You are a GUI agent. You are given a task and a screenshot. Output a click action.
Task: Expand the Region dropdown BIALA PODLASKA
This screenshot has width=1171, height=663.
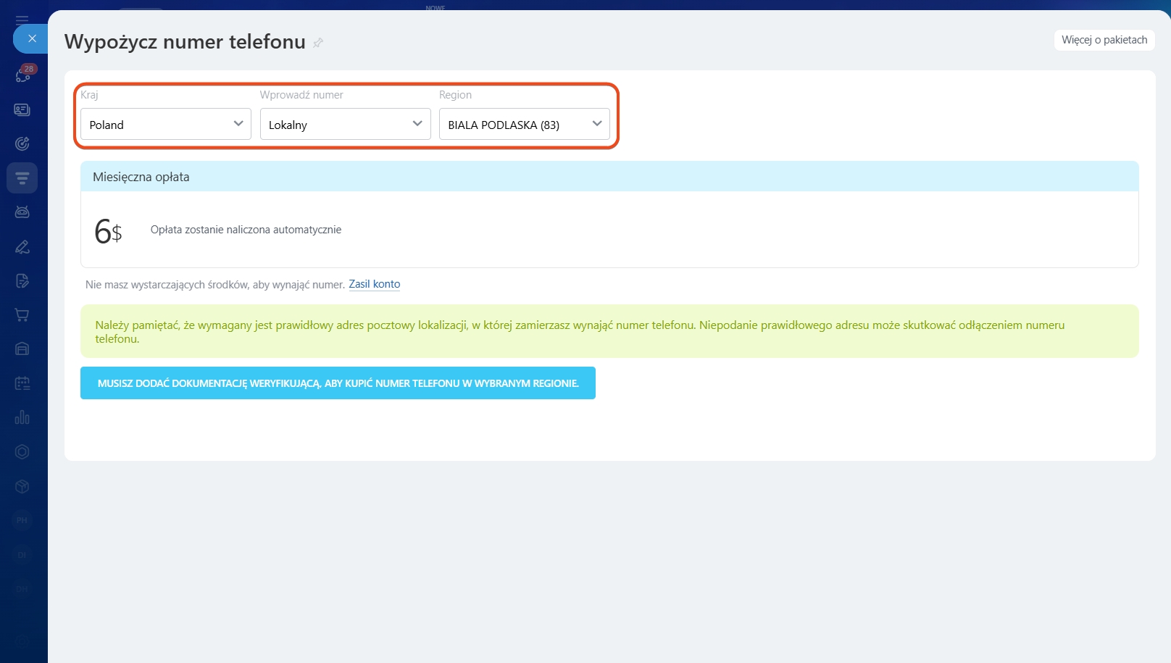[524, 124]
